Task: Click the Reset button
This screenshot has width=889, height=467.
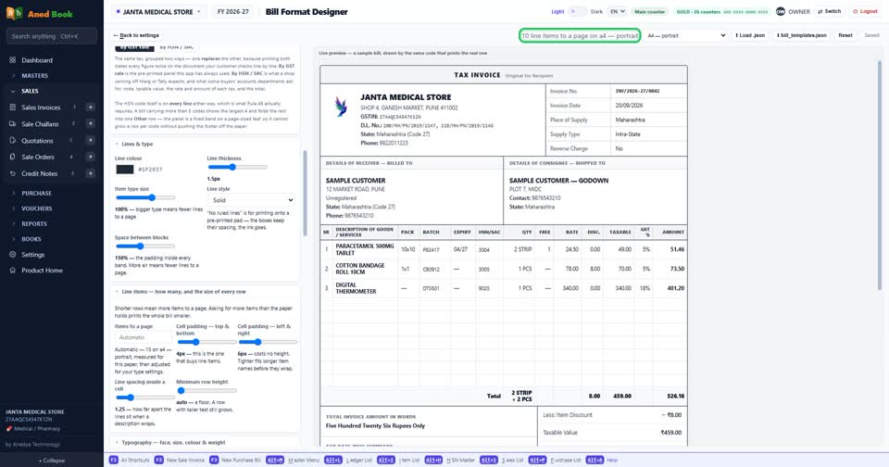Action: (x=845, y=35)
